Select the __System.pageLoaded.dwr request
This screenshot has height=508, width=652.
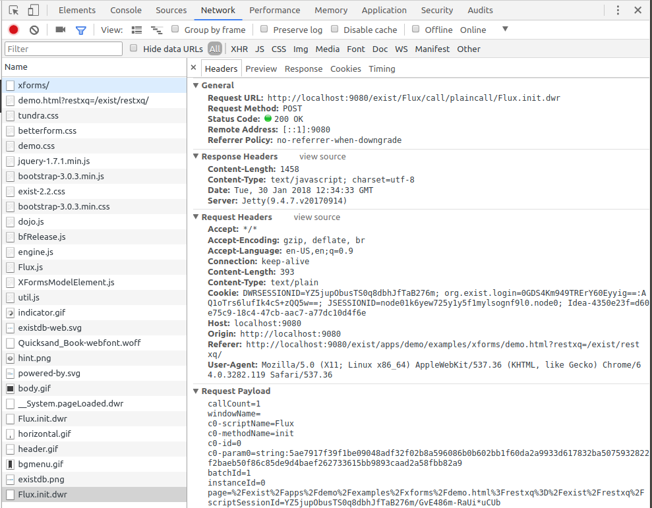[94, 404]
